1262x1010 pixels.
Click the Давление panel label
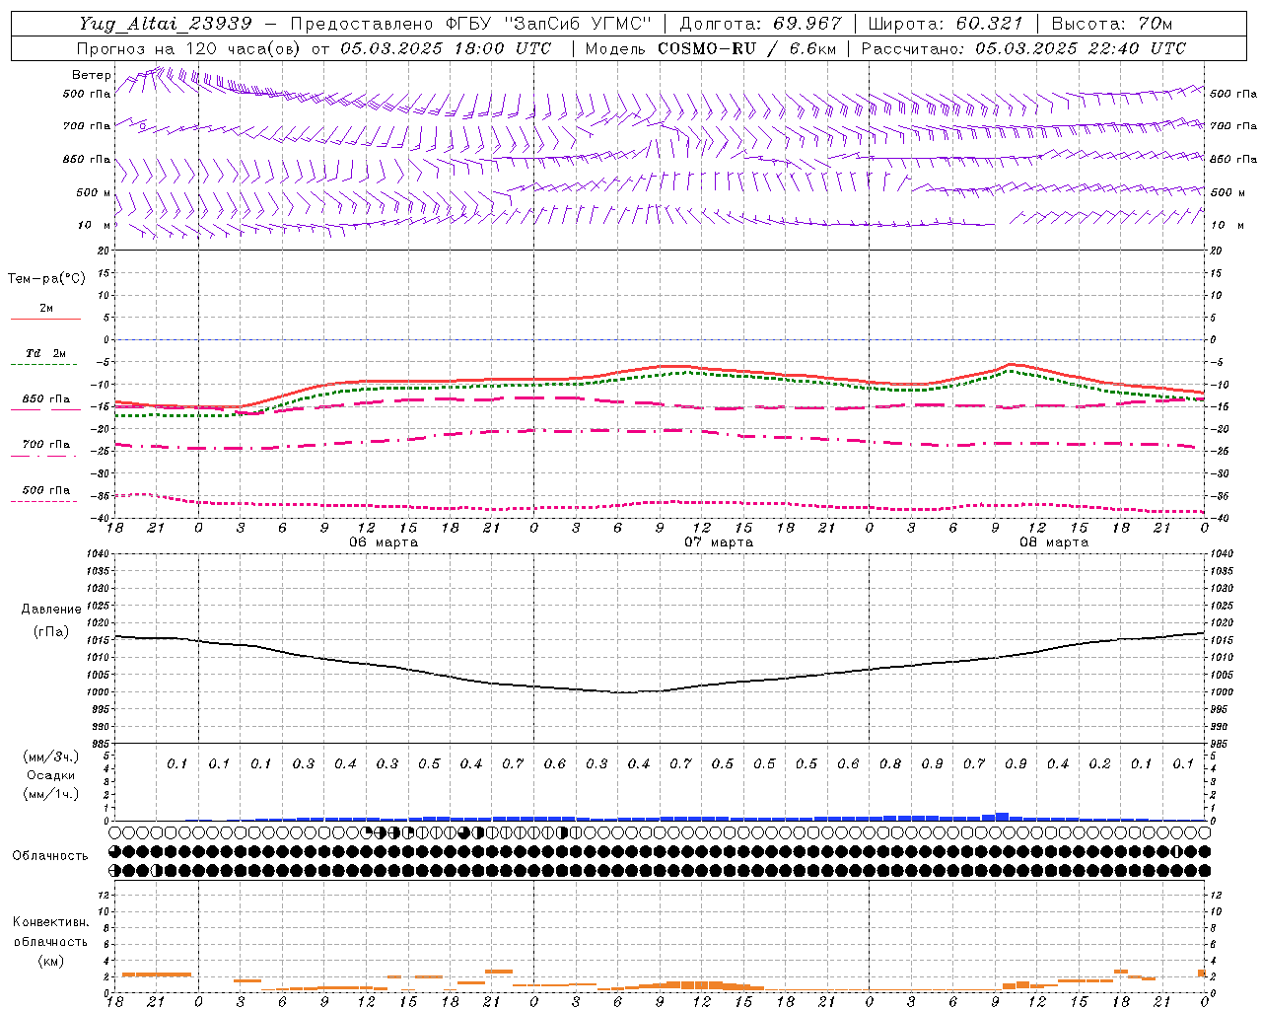pos(51,610)
